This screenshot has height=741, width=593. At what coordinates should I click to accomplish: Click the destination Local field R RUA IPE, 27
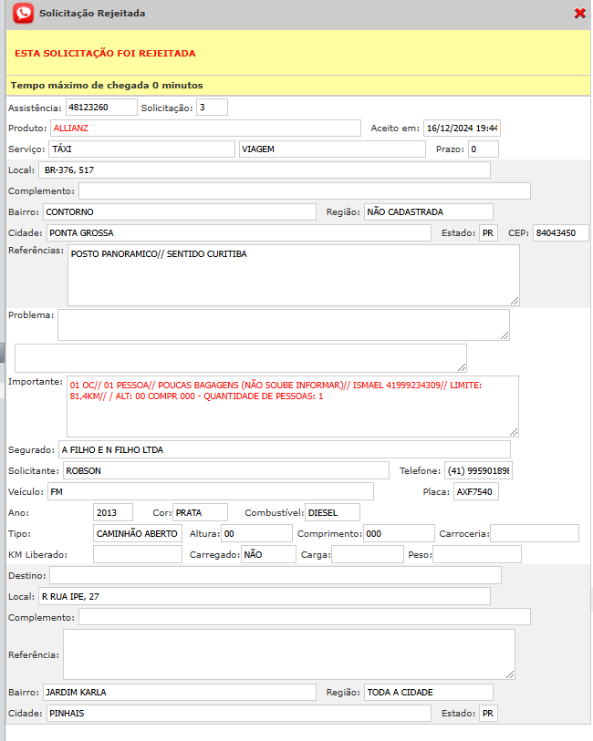[x=263, y=596]
